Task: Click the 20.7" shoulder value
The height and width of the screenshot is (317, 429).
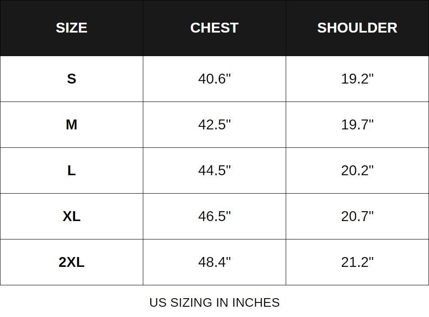Action: click(x=357, y=216)
